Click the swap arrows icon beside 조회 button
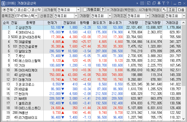The width and height of the screenshot is (187, 122). point(164,10)
